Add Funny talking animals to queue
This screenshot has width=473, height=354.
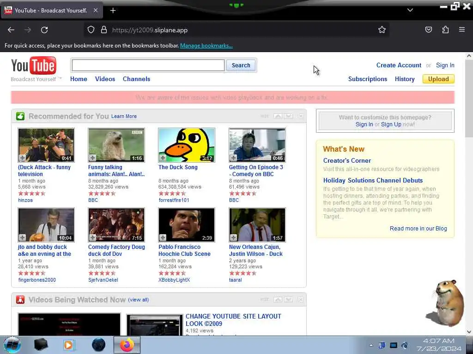click(92, 158)
